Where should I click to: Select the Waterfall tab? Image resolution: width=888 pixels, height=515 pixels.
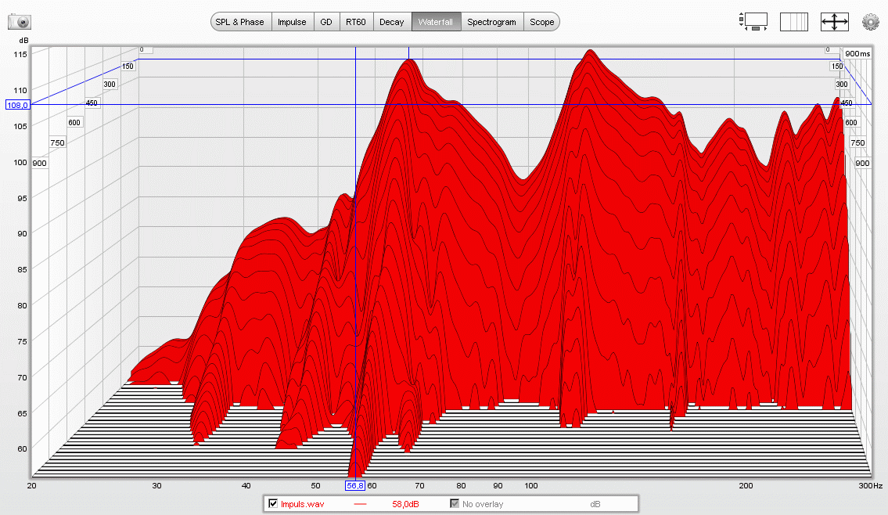[x=436, y=22]
